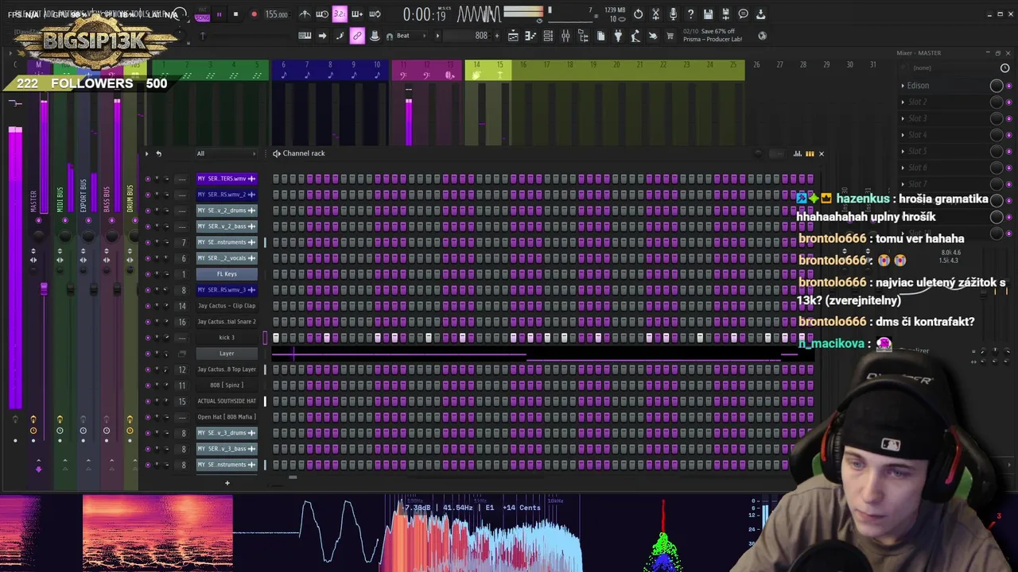Close the Channel rack window

822,153
